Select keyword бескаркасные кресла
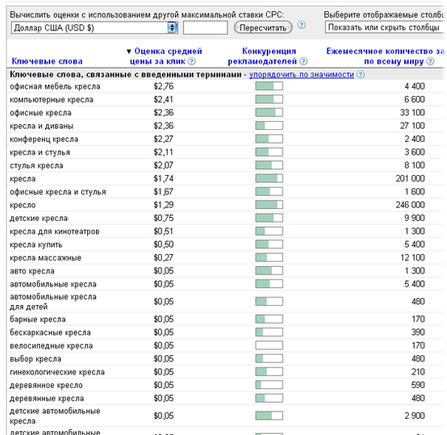Screen dimensions: 447x435 point(50,332)
